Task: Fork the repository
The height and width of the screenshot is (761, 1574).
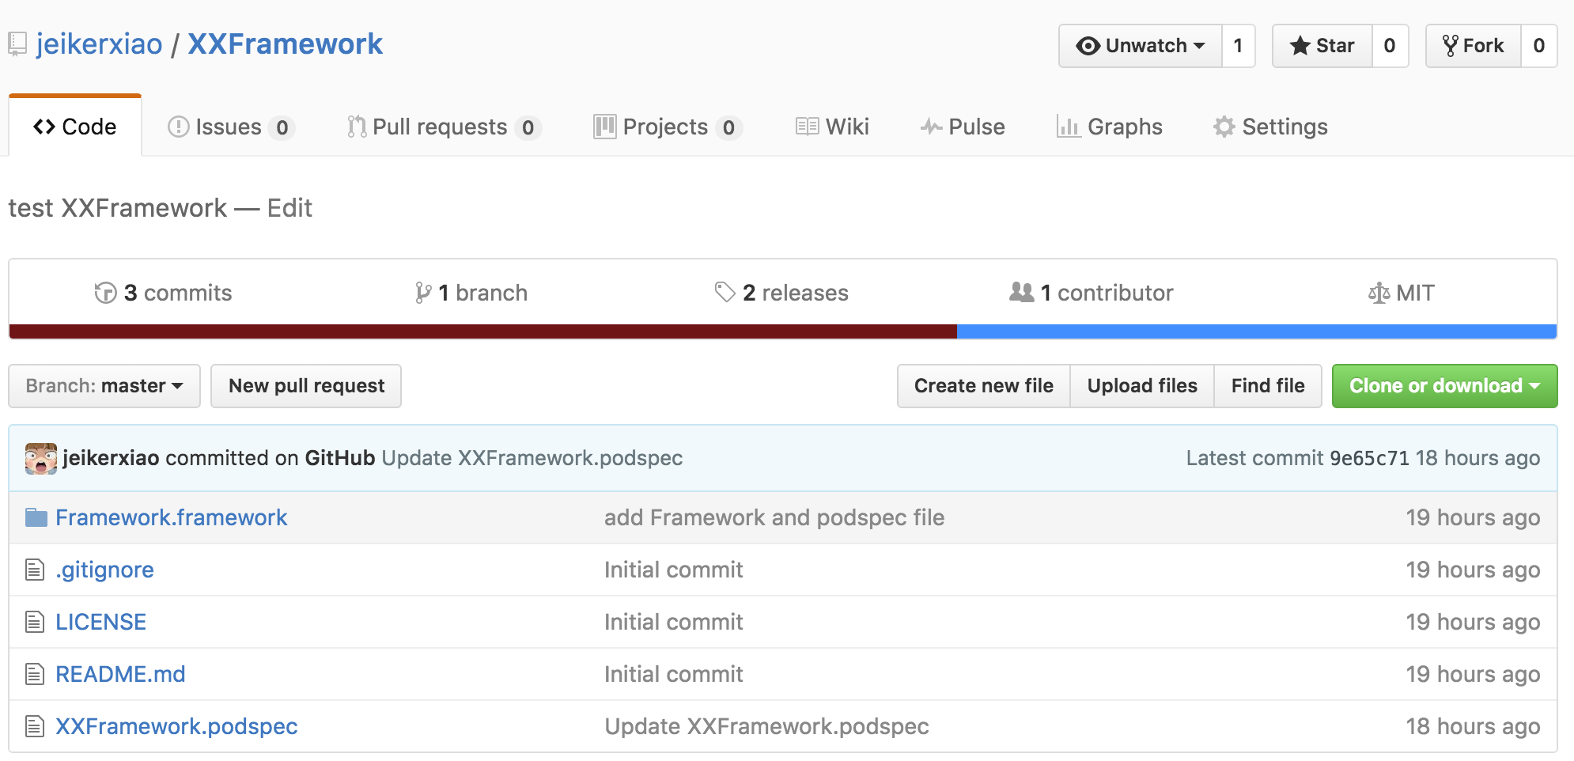Action: point(1474,46)
